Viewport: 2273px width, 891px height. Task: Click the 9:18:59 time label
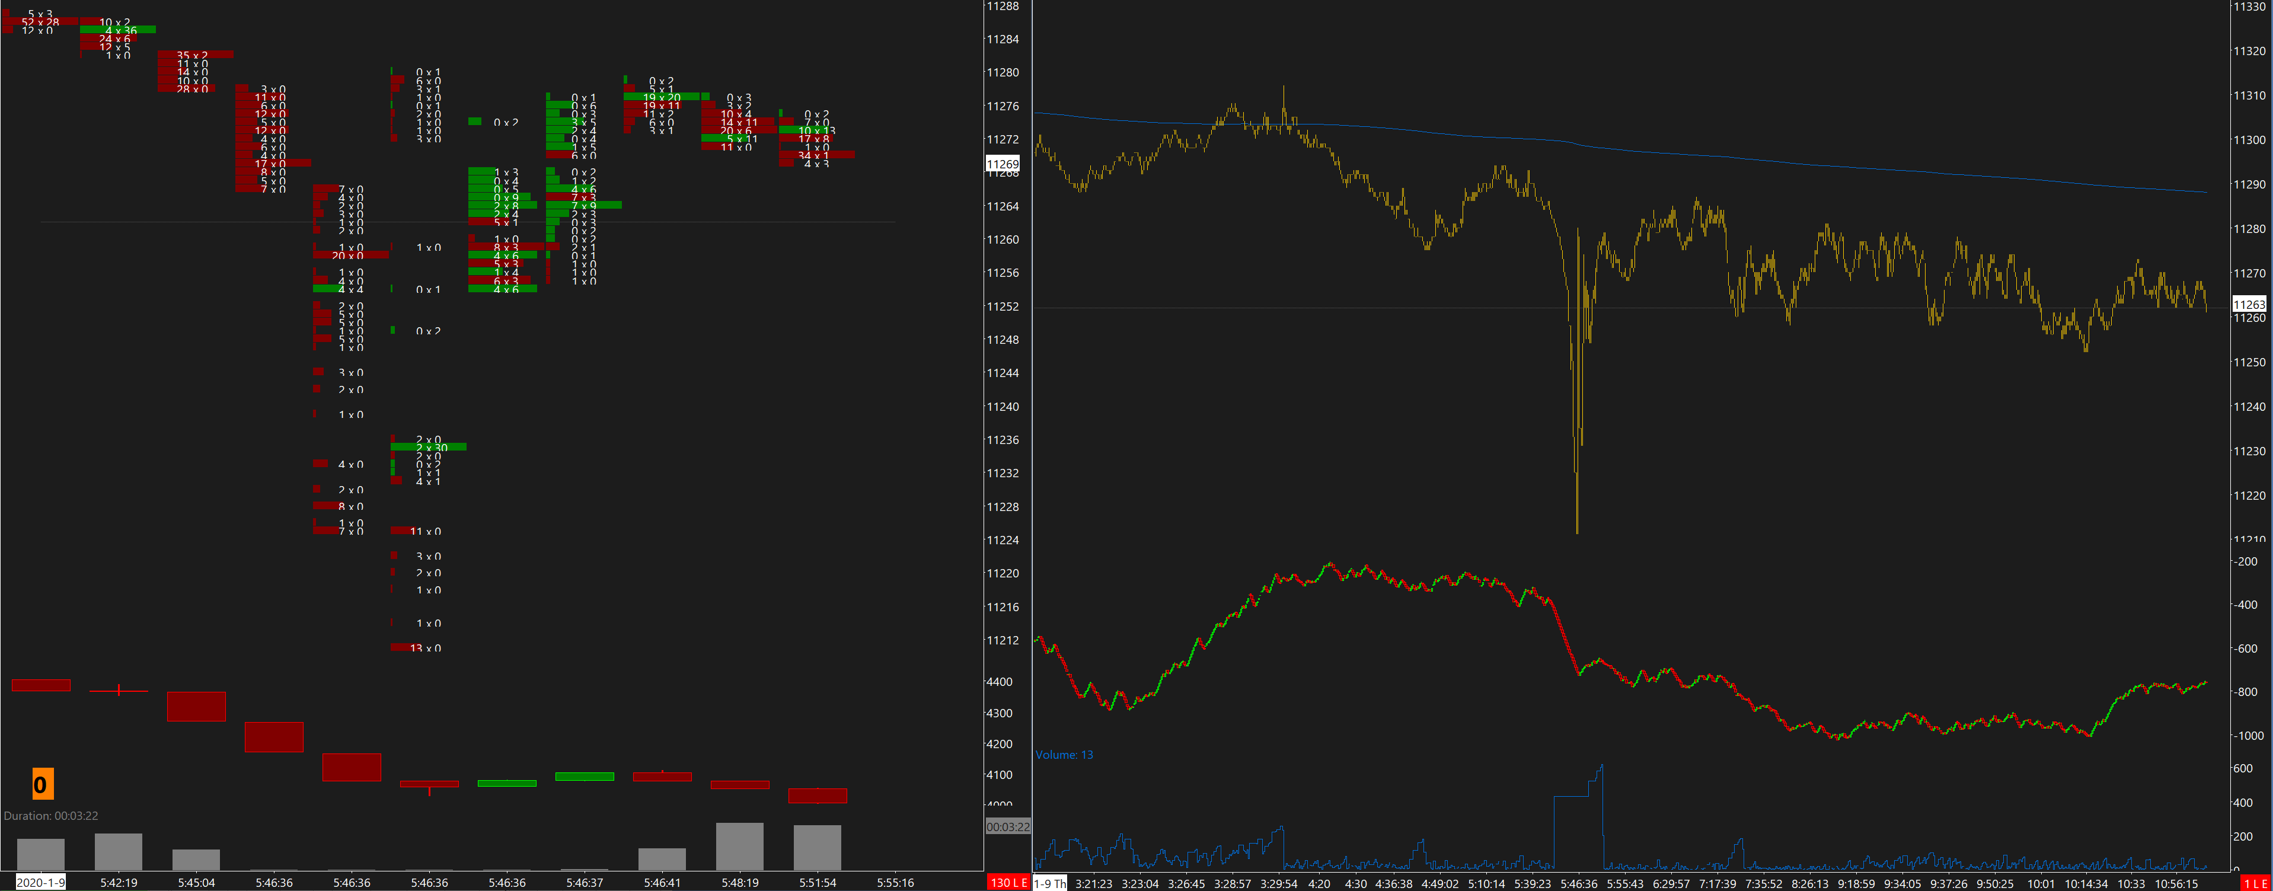point(1856,883)
